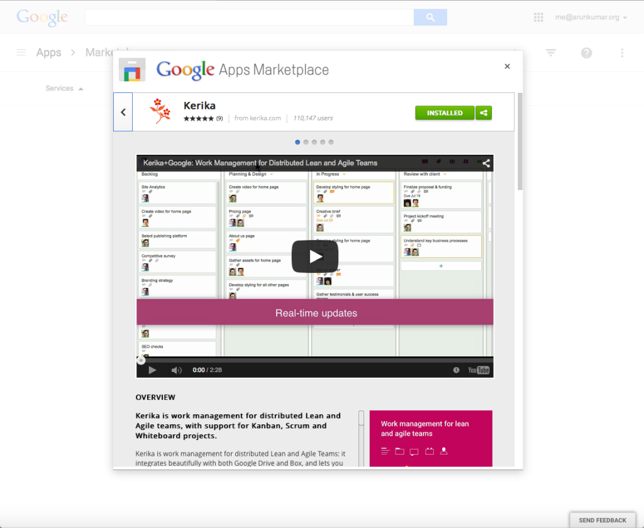Click the Kerika flower logo

(x=160, y=111)
